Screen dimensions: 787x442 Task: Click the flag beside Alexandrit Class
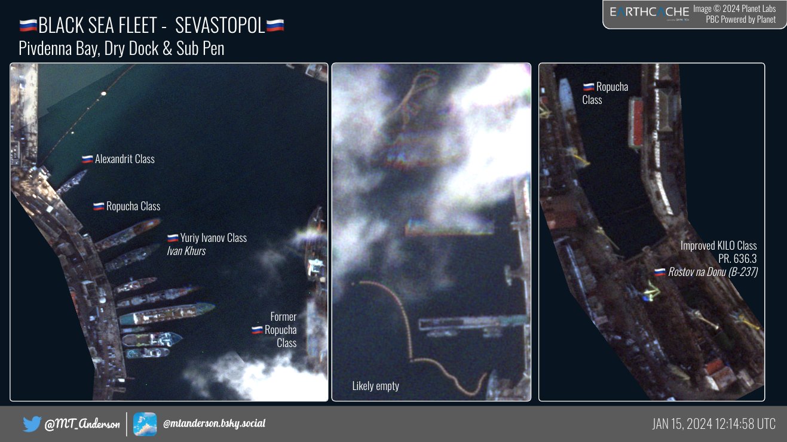pos(87,159)
